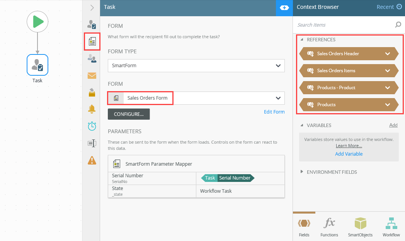This screenshot has height=241, width=405.
Task: Click the Search Items input field
Action: (x=344, y=25)
